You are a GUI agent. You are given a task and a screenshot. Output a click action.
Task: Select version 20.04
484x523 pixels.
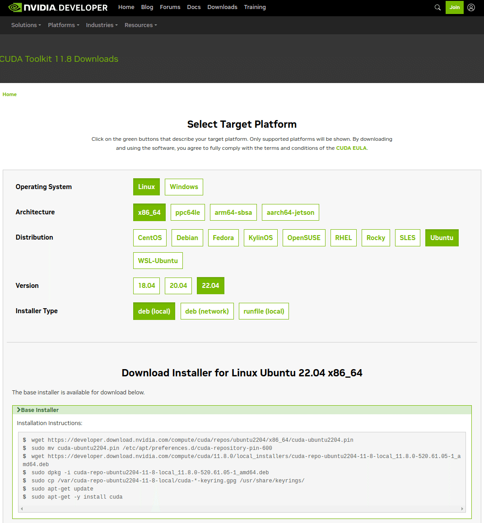(x=178, y=286)
